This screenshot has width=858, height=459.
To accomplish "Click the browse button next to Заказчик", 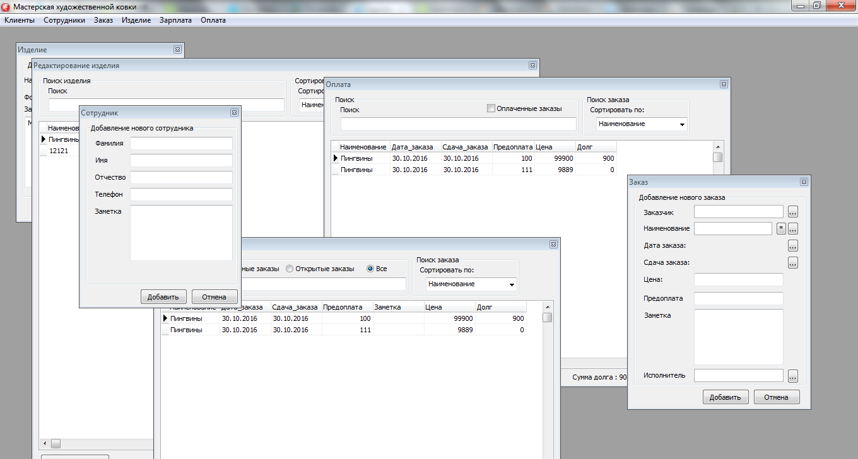I will point(793,212).
